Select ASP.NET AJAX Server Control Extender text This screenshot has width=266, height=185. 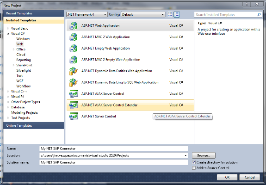(x=109, y=105)
